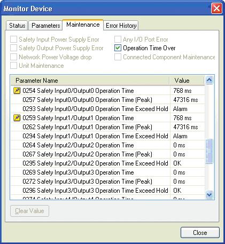Select row 0272 Safety Input3/Output3 Operation Time (Peak)
The width and height of the screenshot is (225, 244).
coord(108,182)
